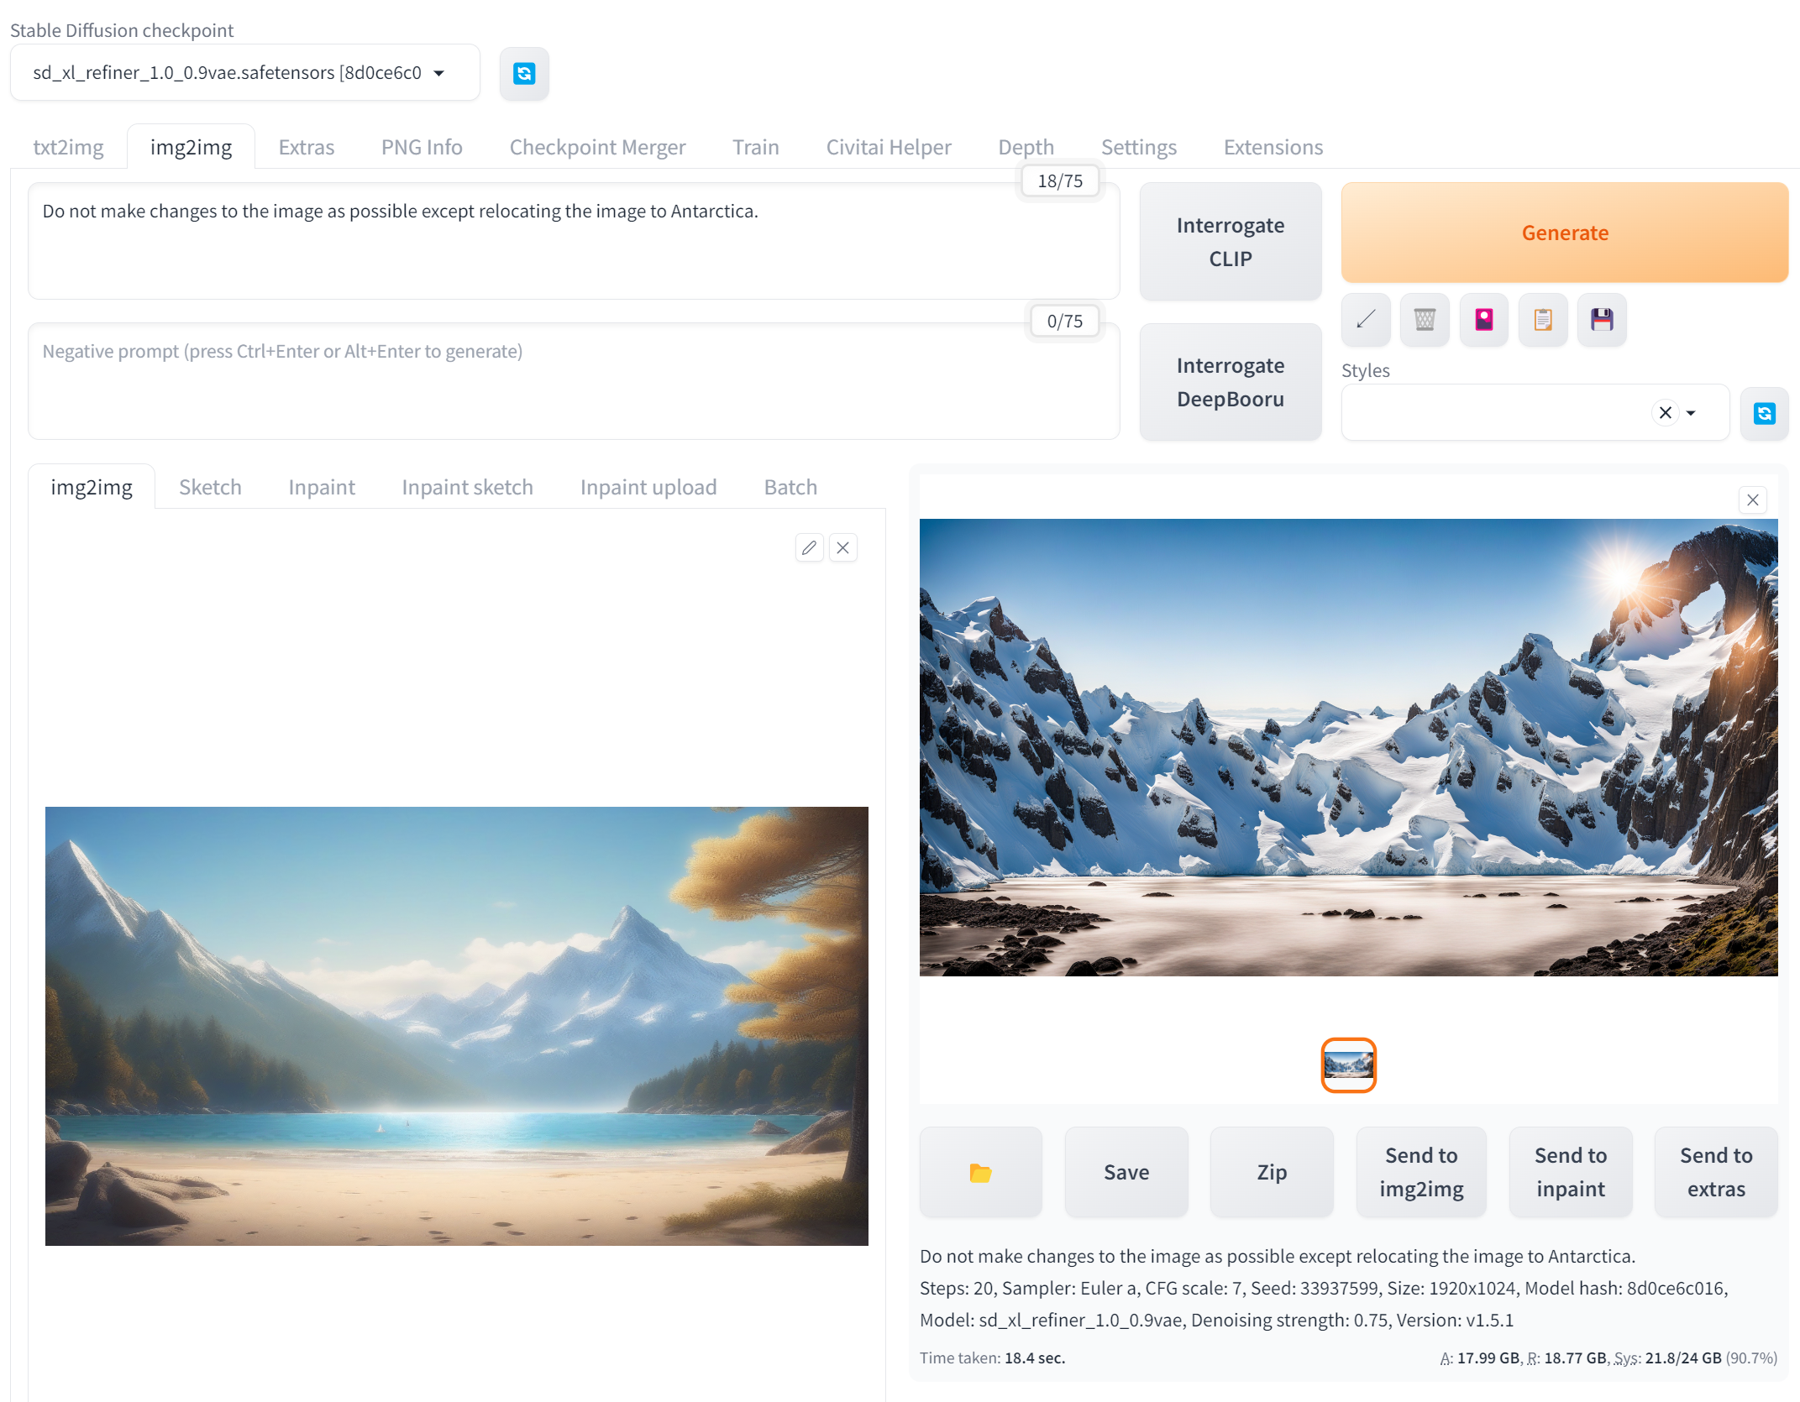Switch to the txt2img tab
This screenshot has width=1800, height=1402.
[x=68, y=147]
